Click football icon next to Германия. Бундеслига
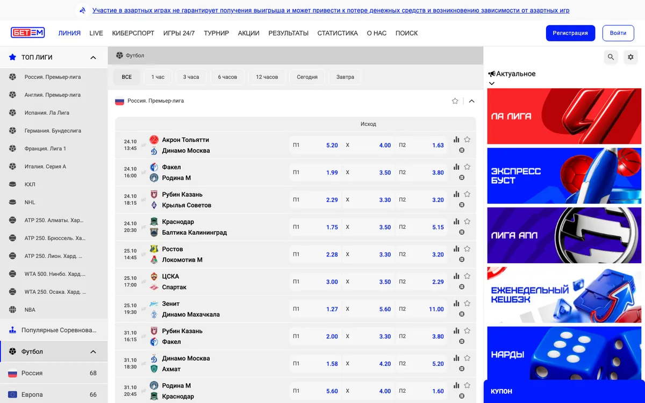 (13, 131)
